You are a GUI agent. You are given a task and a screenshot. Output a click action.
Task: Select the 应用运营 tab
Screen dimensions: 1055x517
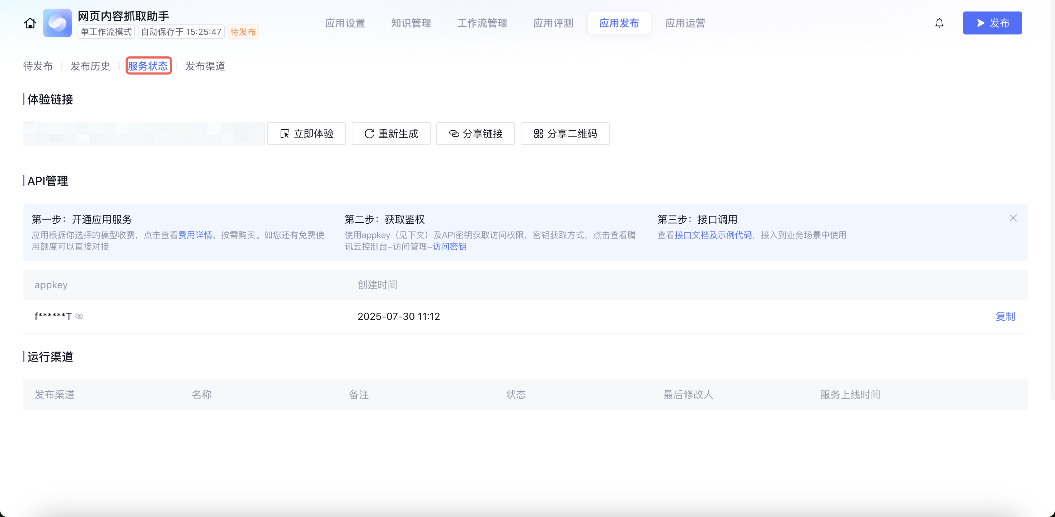point(685,23)
